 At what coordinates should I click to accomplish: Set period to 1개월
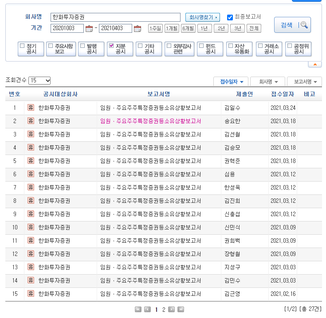(x=172, y=28)
